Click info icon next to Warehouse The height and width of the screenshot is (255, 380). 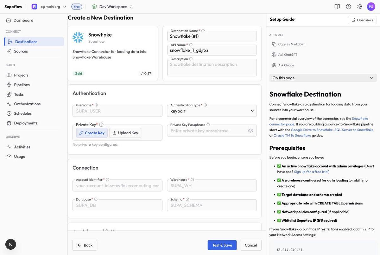pos(192,180)
